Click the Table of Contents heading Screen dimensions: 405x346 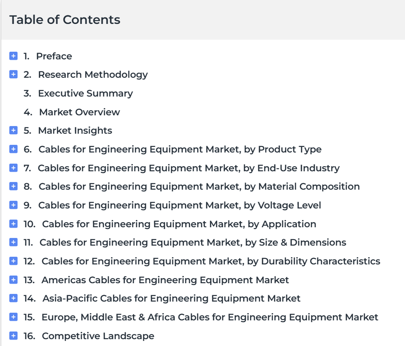[65, 20]
